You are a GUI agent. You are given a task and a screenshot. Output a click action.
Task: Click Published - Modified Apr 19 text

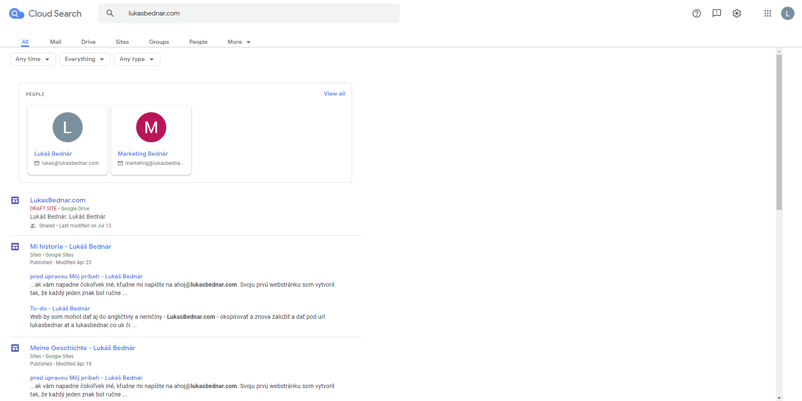tap(61, 364)
